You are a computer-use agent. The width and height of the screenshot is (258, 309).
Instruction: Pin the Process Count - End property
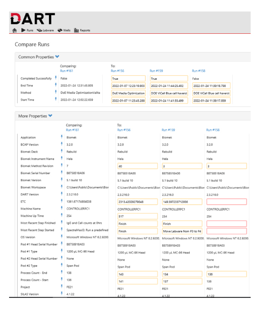click(x=62, y=272)
